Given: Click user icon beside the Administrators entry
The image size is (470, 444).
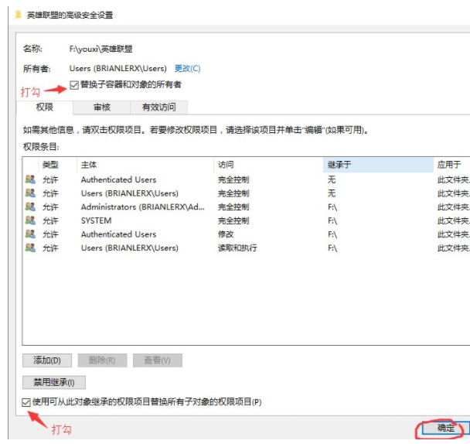Looking at the screenshot, I should [x=30, y=207].
